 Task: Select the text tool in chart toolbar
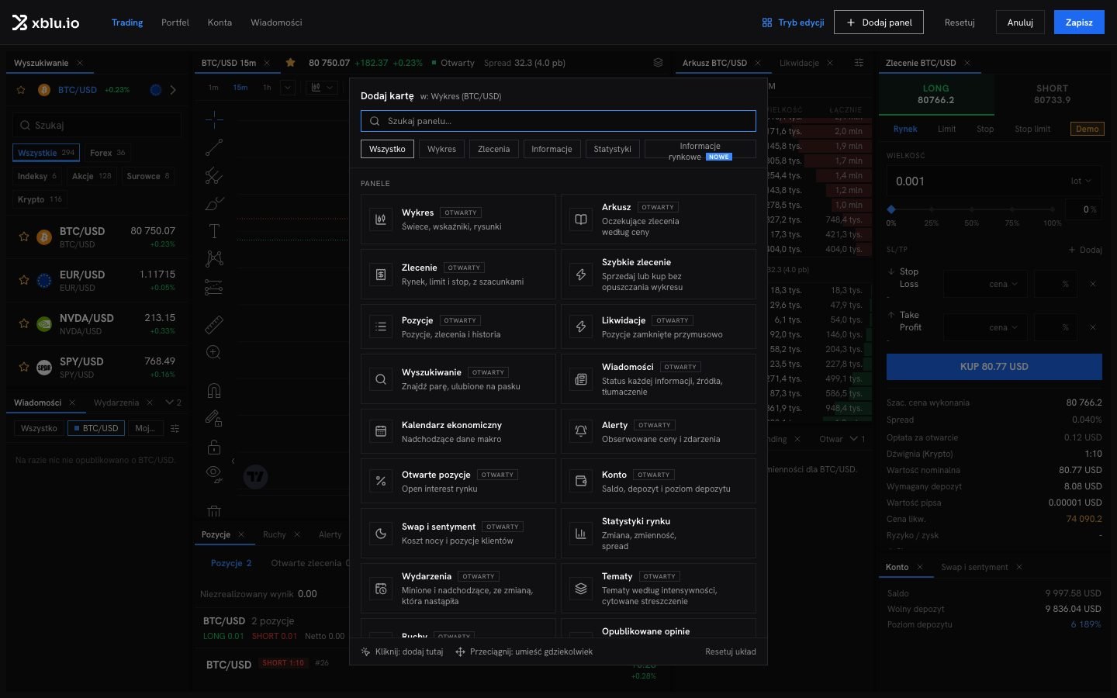214,230
